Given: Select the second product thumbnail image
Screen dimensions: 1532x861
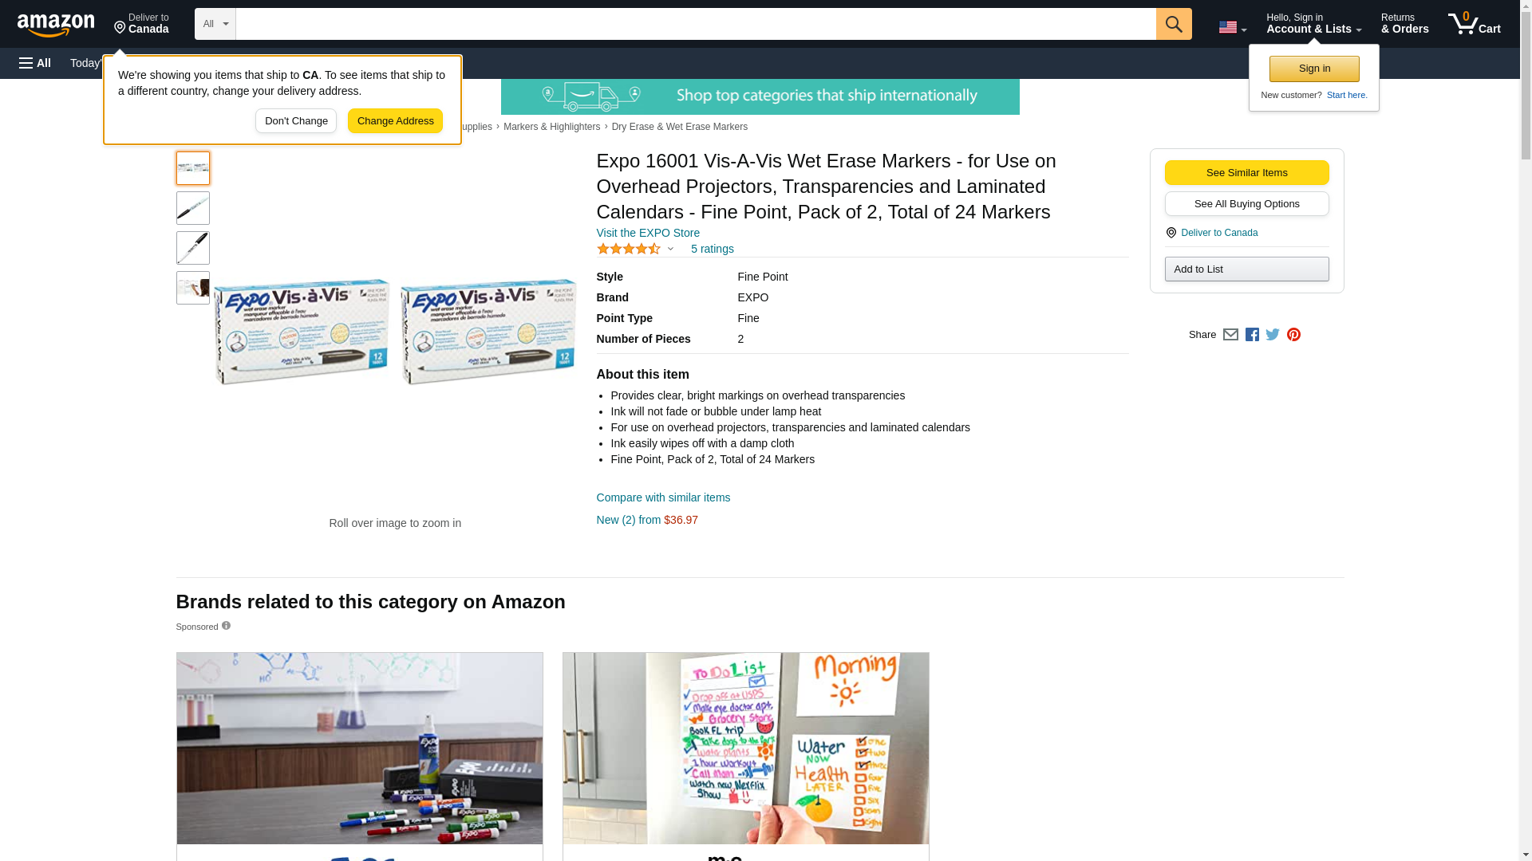Looking at the screenshot, I should [x=193, y=208].
